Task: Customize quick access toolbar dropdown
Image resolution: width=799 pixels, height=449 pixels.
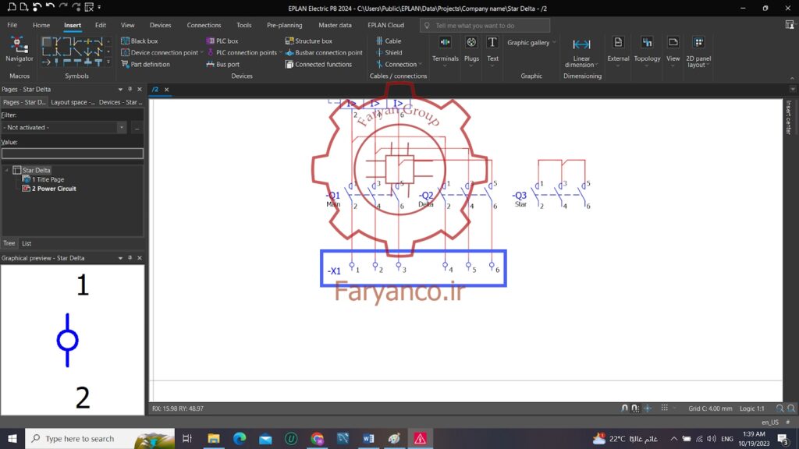Action: coord(99,7)
